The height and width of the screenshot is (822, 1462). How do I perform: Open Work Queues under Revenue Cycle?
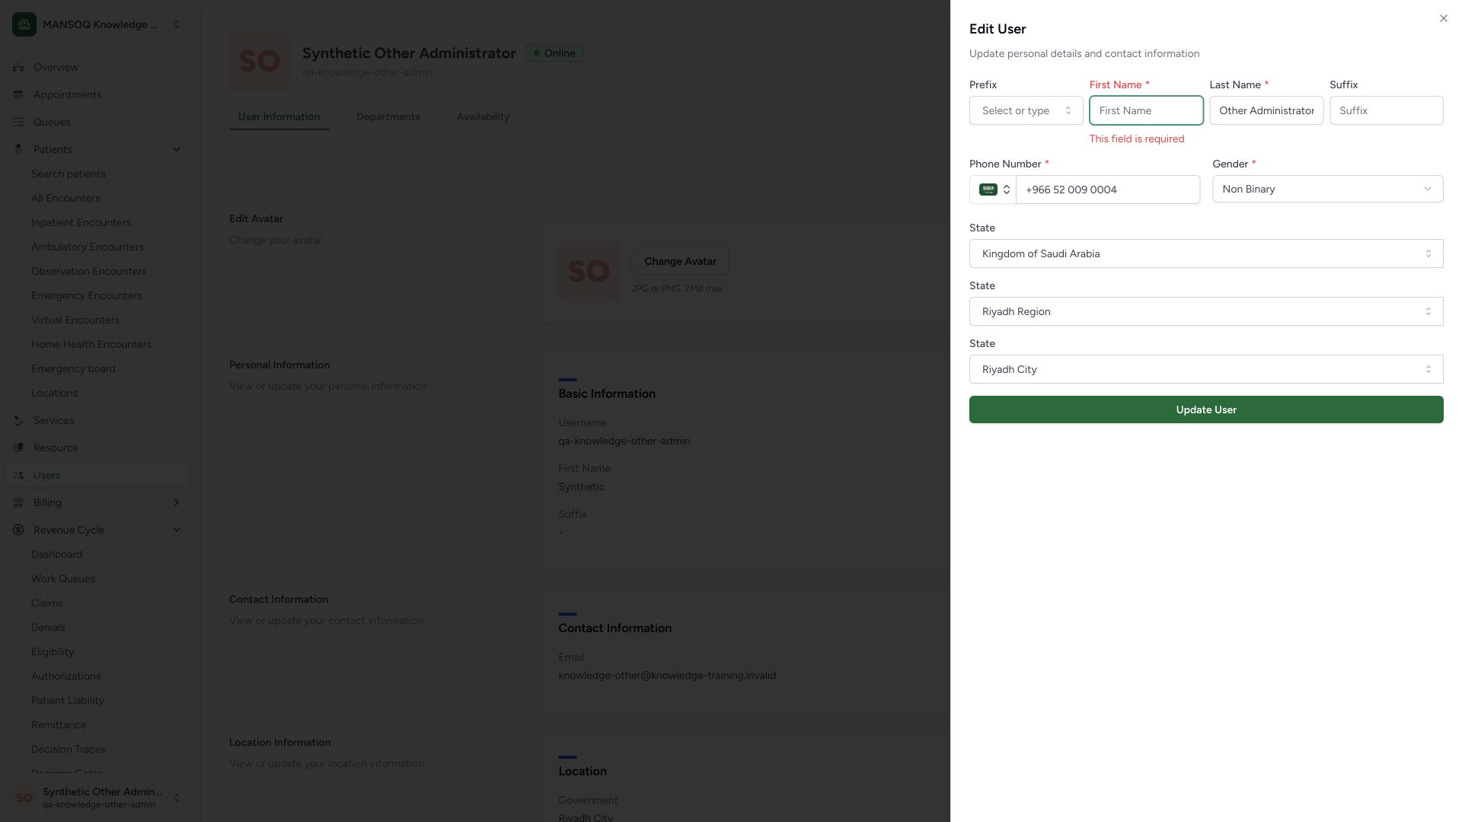point(63,578)
